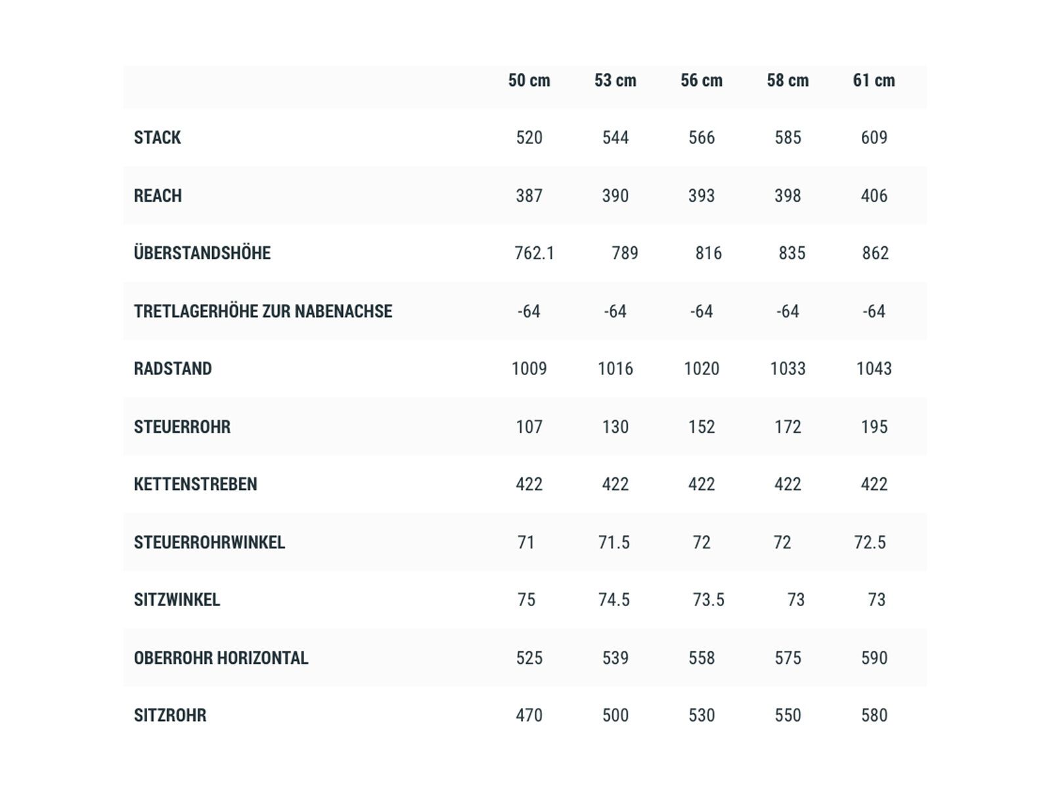Click the KETTENSTREBEN row label

pyautogui.click(x=195, y=485)
